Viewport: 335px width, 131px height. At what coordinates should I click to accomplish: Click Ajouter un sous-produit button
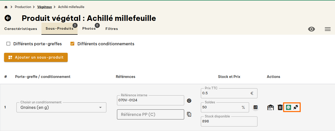pos(36,57)
